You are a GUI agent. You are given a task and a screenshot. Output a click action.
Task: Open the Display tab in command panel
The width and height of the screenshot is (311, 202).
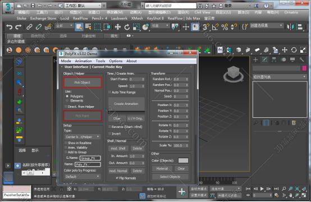coord(292,59)
